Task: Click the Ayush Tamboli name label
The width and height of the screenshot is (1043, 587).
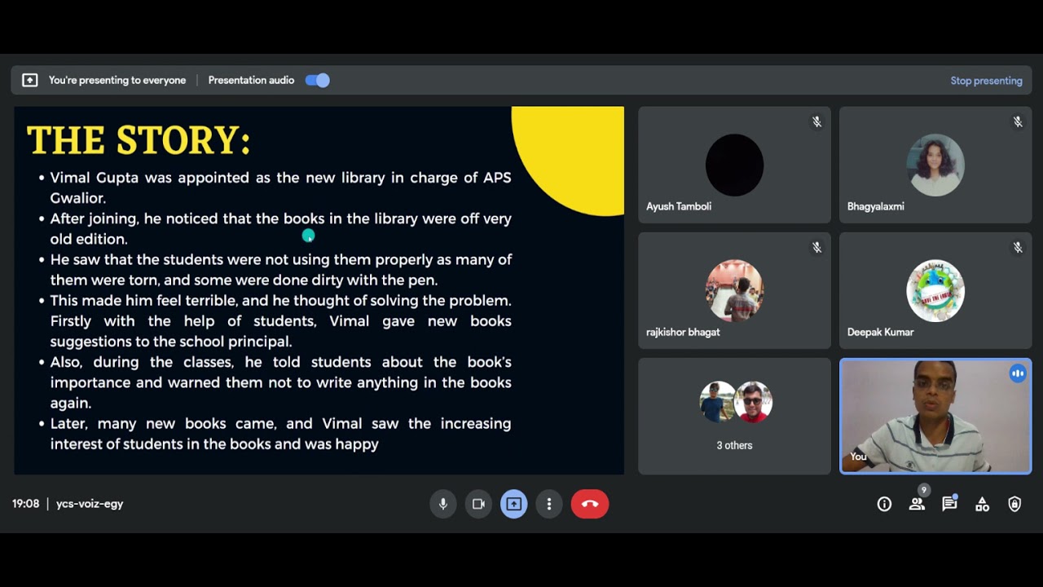Action: coord(679,206)
